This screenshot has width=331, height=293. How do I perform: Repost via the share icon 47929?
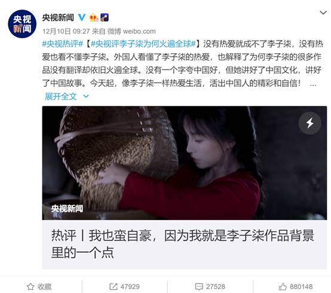(x=114, y=286)
